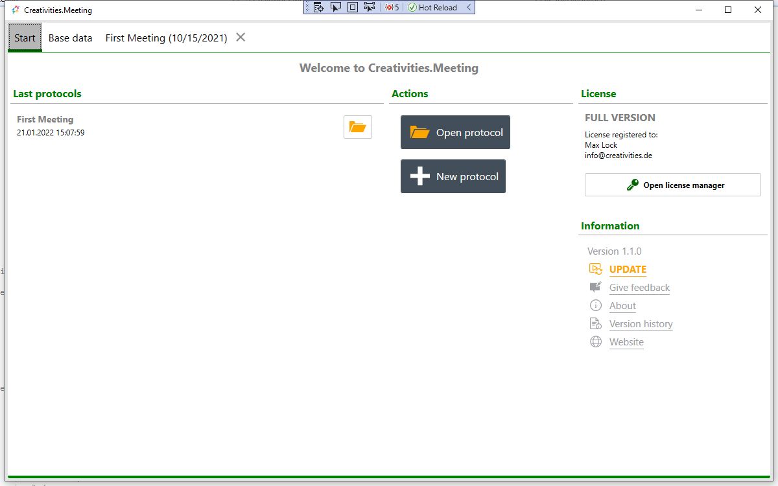Click the FULL VERSION label

[x=620, y=118]
